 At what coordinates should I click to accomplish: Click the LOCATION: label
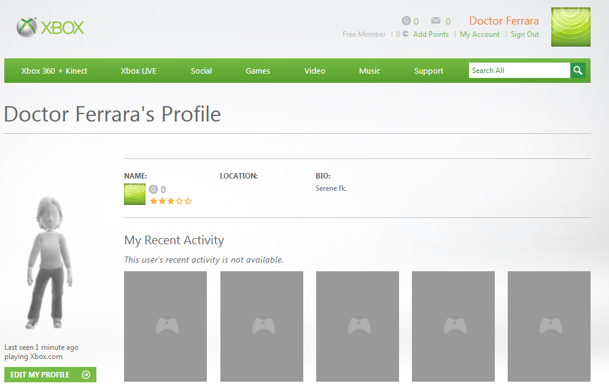tap(239, 176)
